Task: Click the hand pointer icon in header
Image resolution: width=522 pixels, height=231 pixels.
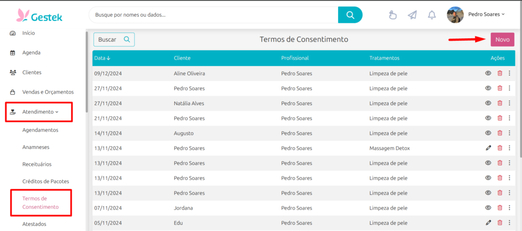Action: pos(393,15)
